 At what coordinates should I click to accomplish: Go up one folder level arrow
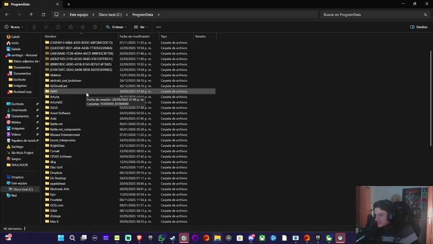31,15
